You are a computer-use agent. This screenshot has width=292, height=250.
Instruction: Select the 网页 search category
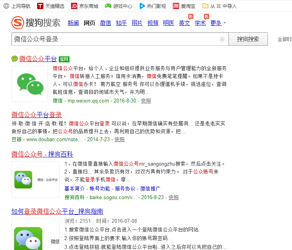pos(90,23)
